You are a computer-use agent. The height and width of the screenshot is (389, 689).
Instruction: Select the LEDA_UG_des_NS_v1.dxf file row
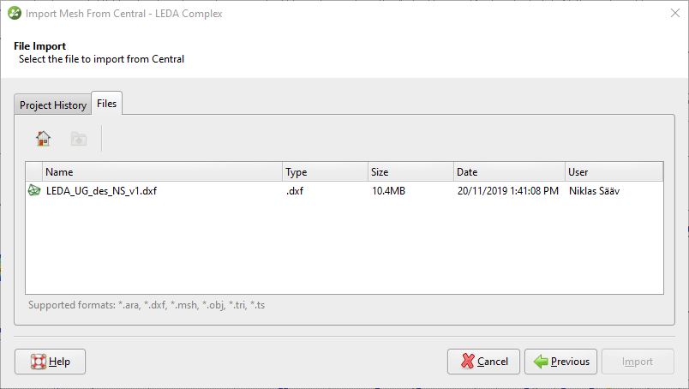point(344,191)
